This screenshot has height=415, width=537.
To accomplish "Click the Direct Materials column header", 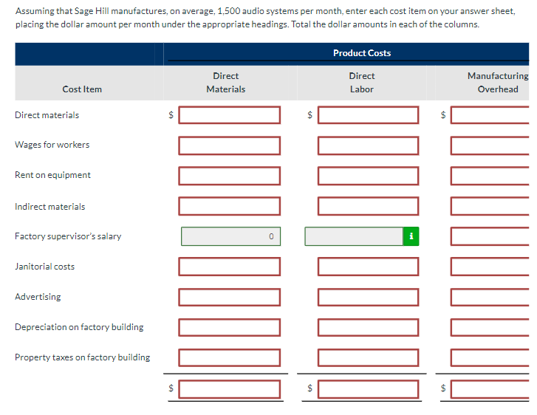I will (x=226, y=83).
